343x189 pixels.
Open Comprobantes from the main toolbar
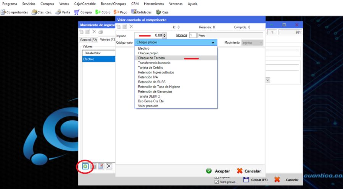(x=14, y=12)
